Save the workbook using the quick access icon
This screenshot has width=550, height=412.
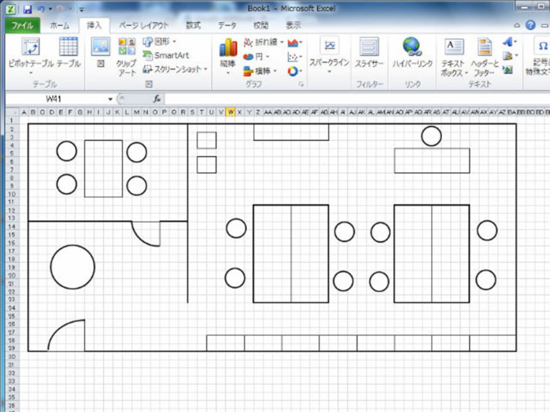27,9
